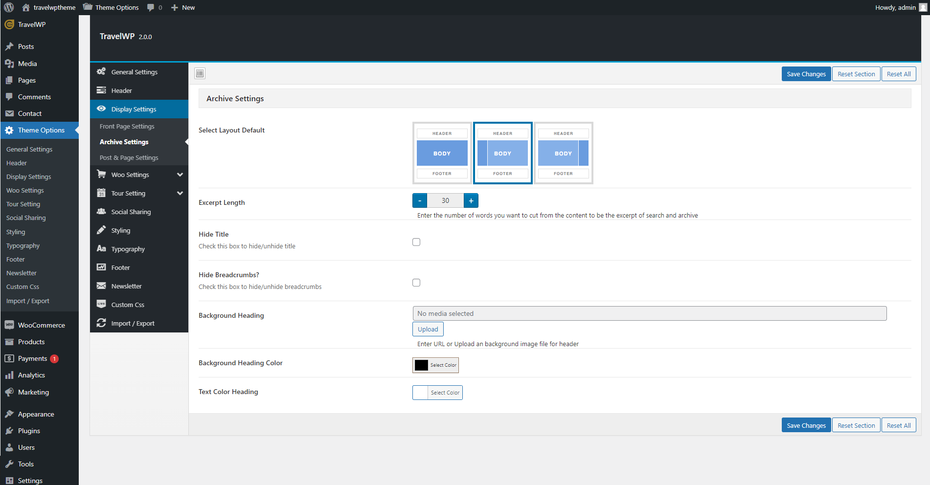
Task: Click the Background Heading media URL field
Action: (650, 313)
